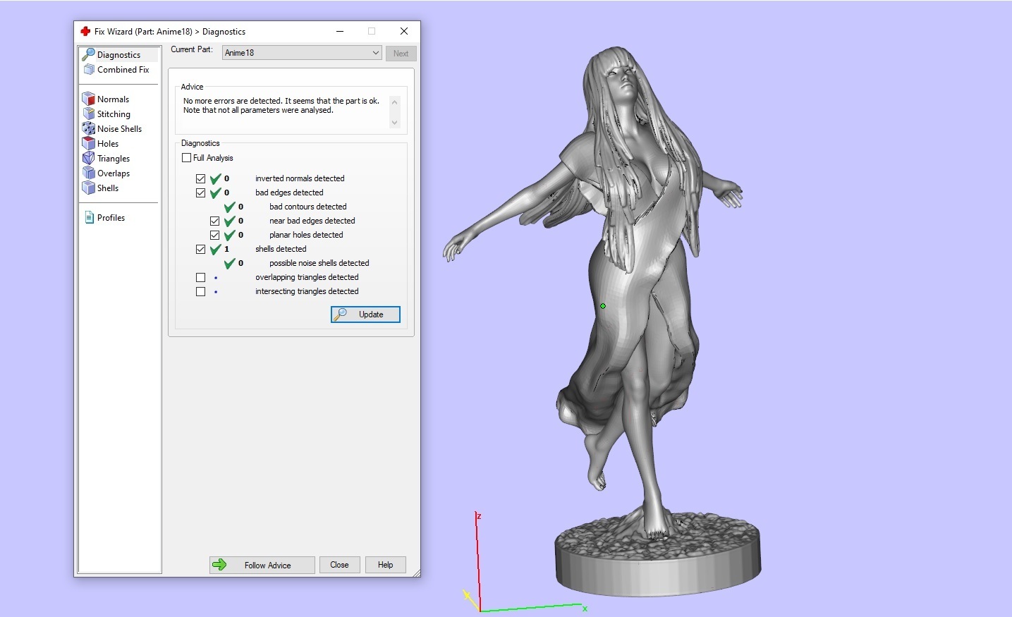Image resolution: width=1012 pixels, height=617 pixels.
Task: Select the Overlaps fix icon
Action: [88, 173]
